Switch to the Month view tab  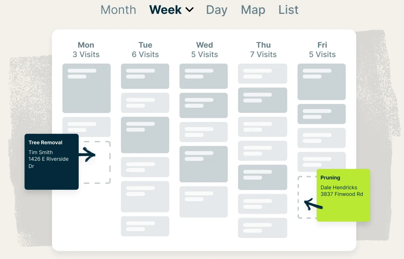coord(118,10)
